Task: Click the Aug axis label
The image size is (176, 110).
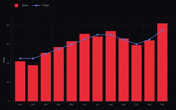Action: coord(111,105)
